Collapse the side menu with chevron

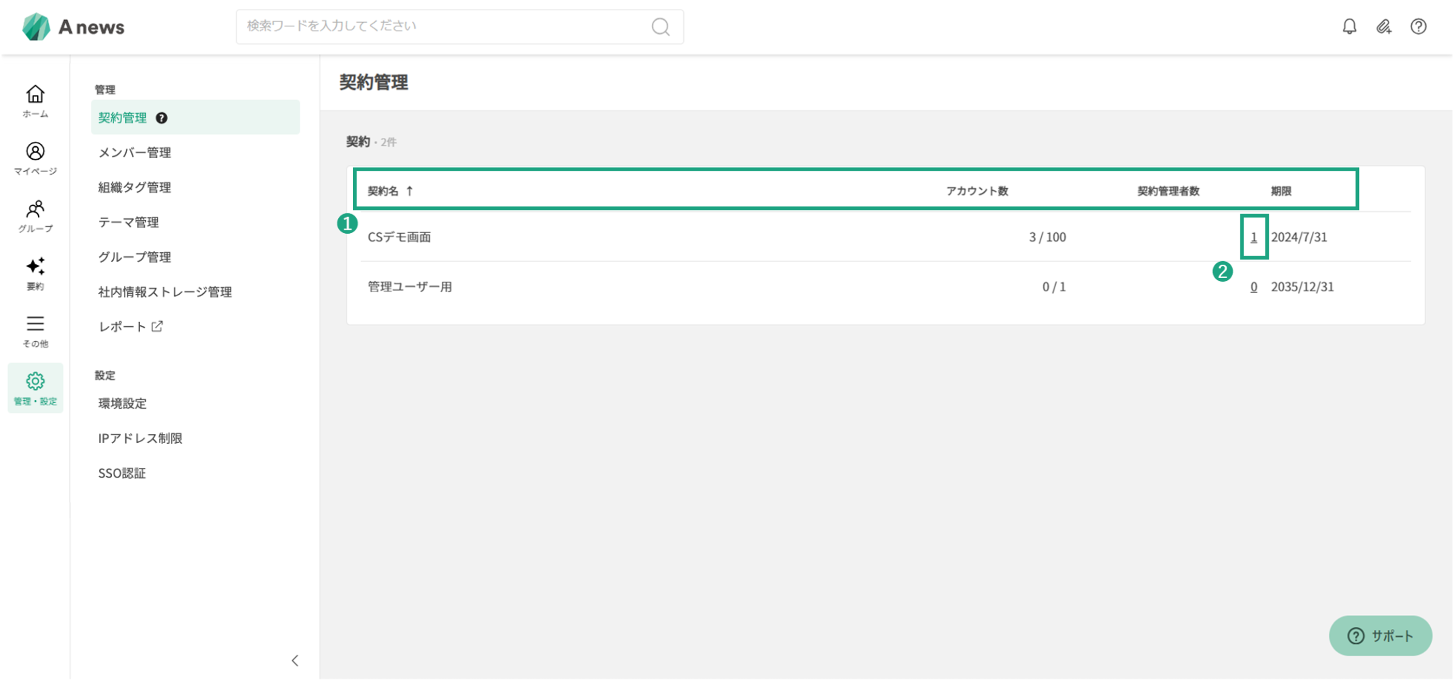point(295,660)
